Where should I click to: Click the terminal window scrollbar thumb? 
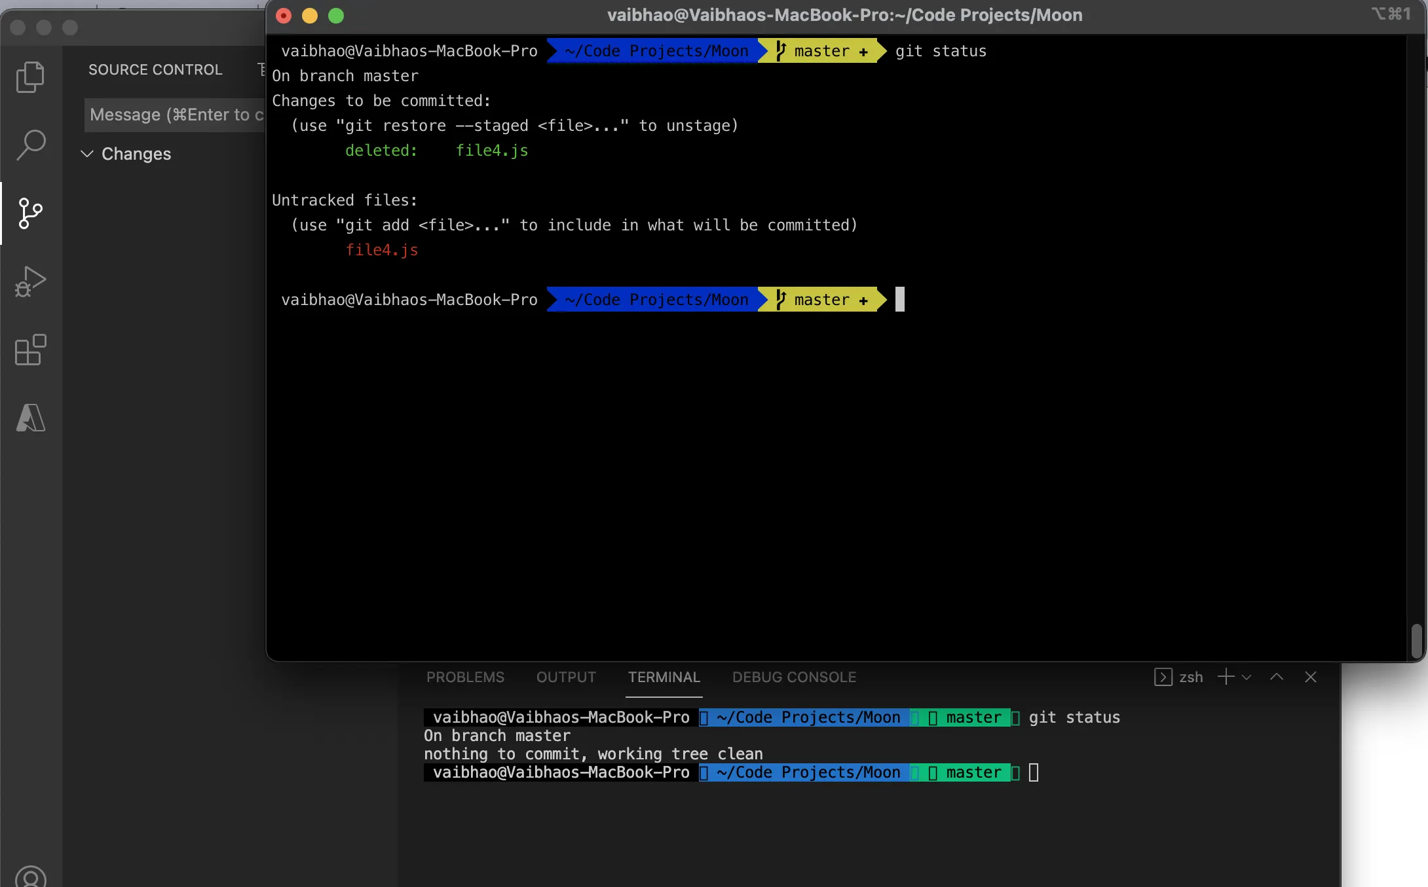1416,640
